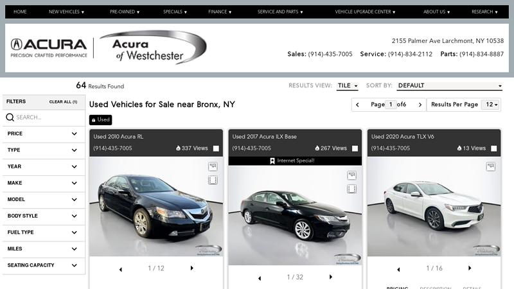Expand the Model filter
This screenshot has width=514, height=289.
[x=44, y=199]
